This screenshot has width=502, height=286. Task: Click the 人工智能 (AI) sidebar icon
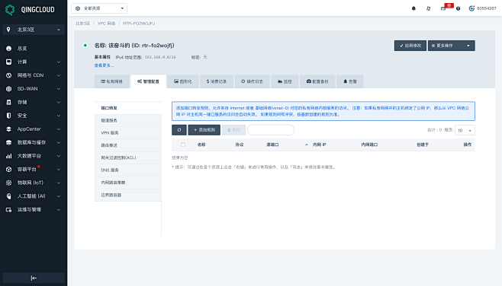8,196
